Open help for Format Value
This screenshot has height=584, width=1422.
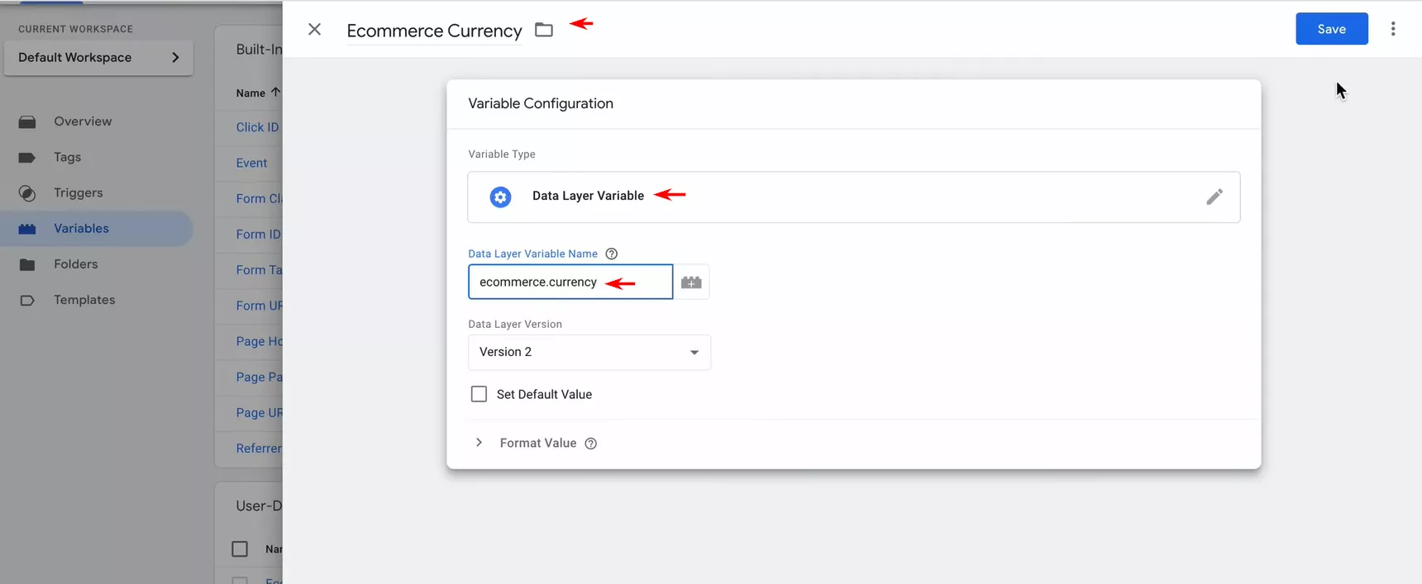[x=590, y=444]
